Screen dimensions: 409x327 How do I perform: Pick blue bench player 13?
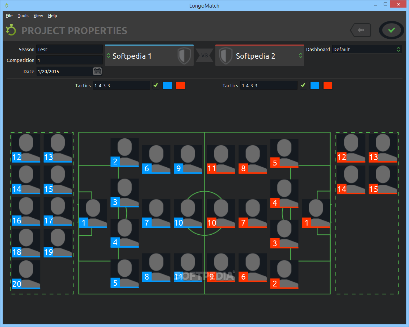(x=58, y=148)
